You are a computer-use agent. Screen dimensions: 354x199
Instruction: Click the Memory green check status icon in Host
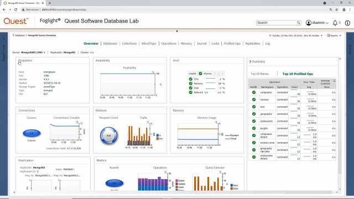pyautogui.click(x=190, y=83)
